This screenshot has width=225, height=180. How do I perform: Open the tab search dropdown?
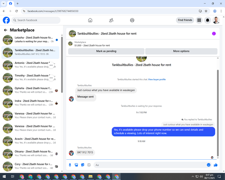4,4
